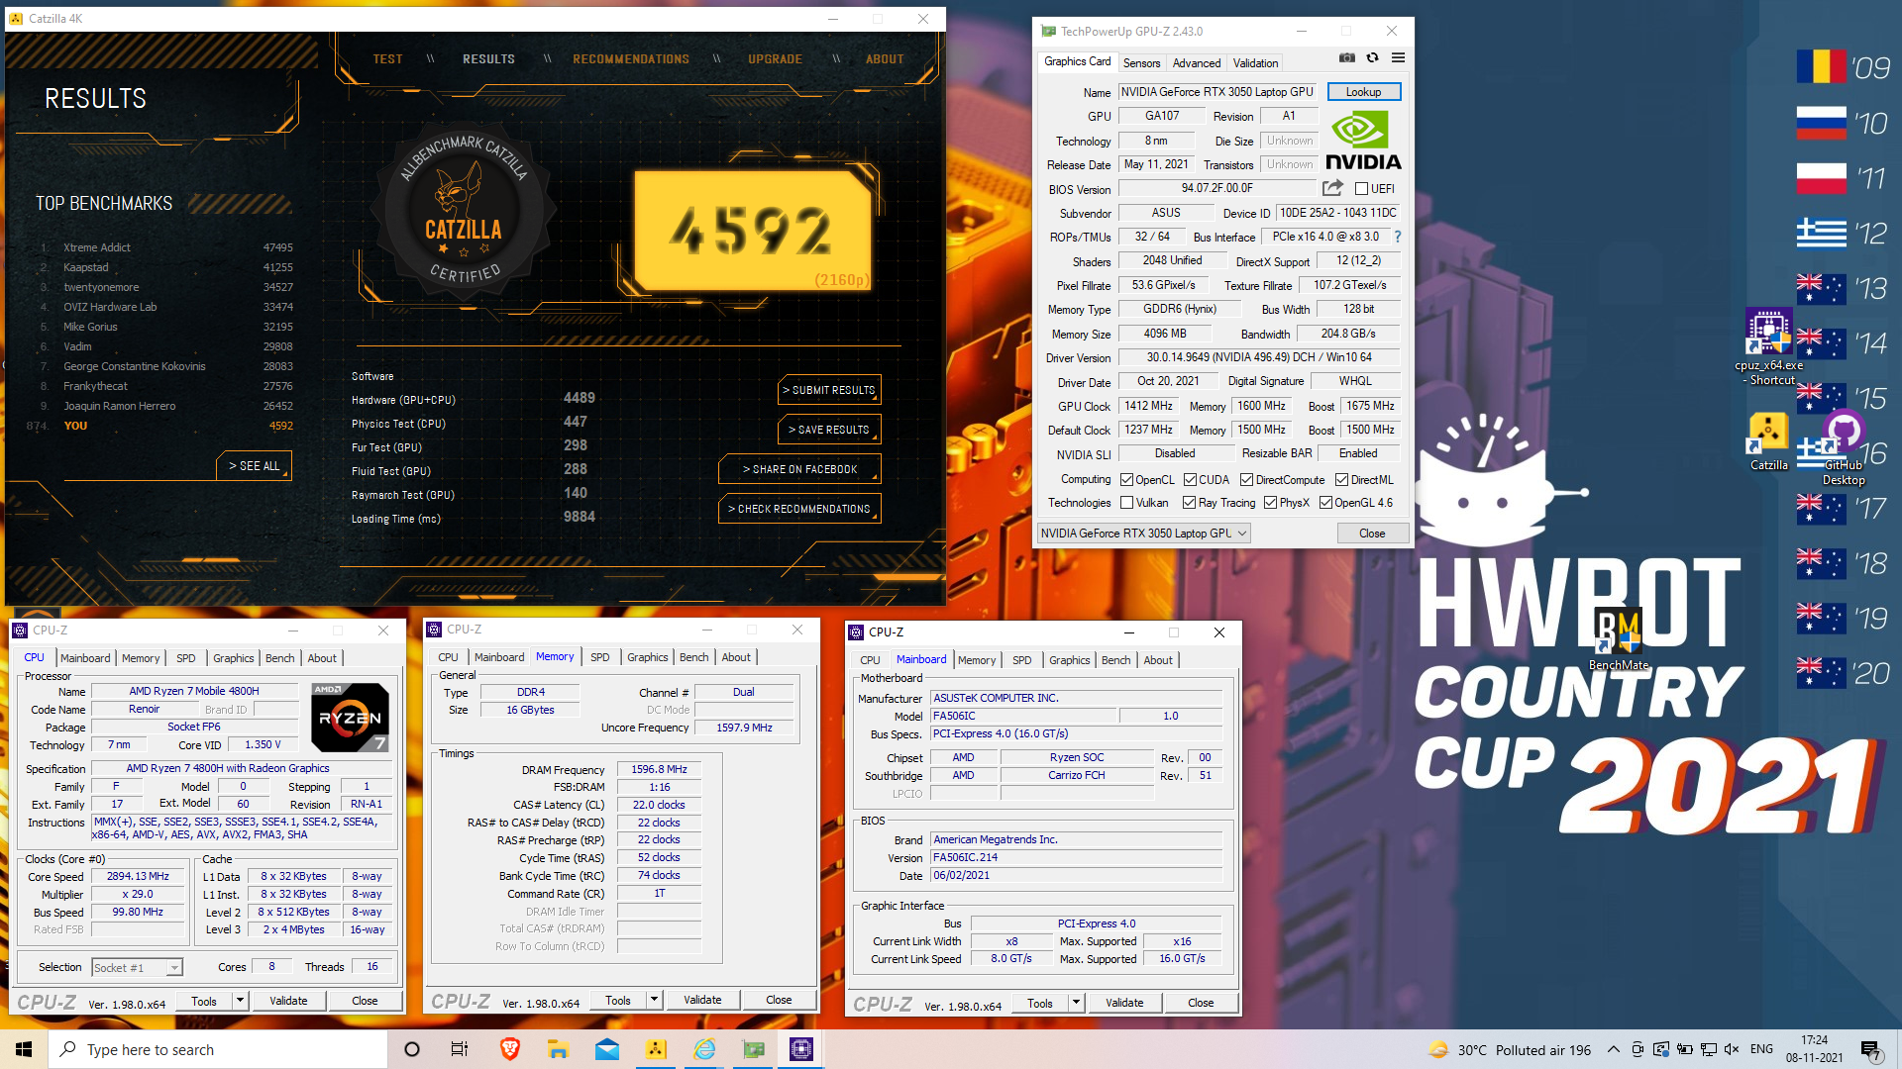
Task: Click SUBMIT RESULTS in Catzilla
Action: 829,390
